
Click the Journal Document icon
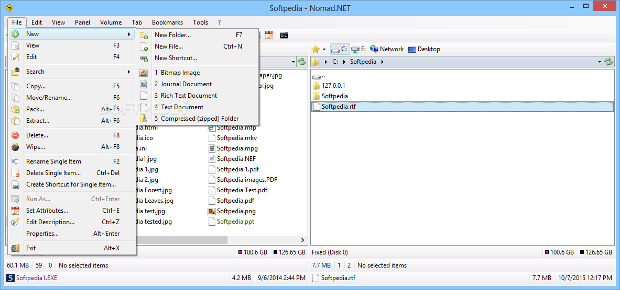tap(144, 84)
